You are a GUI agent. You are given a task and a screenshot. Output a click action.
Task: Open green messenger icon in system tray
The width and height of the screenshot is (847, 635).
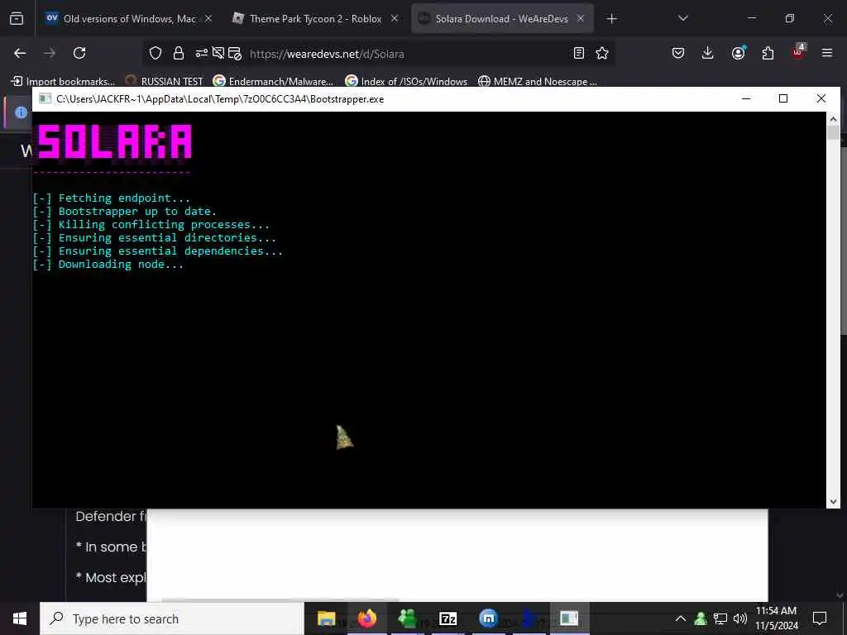coord(701,618)
